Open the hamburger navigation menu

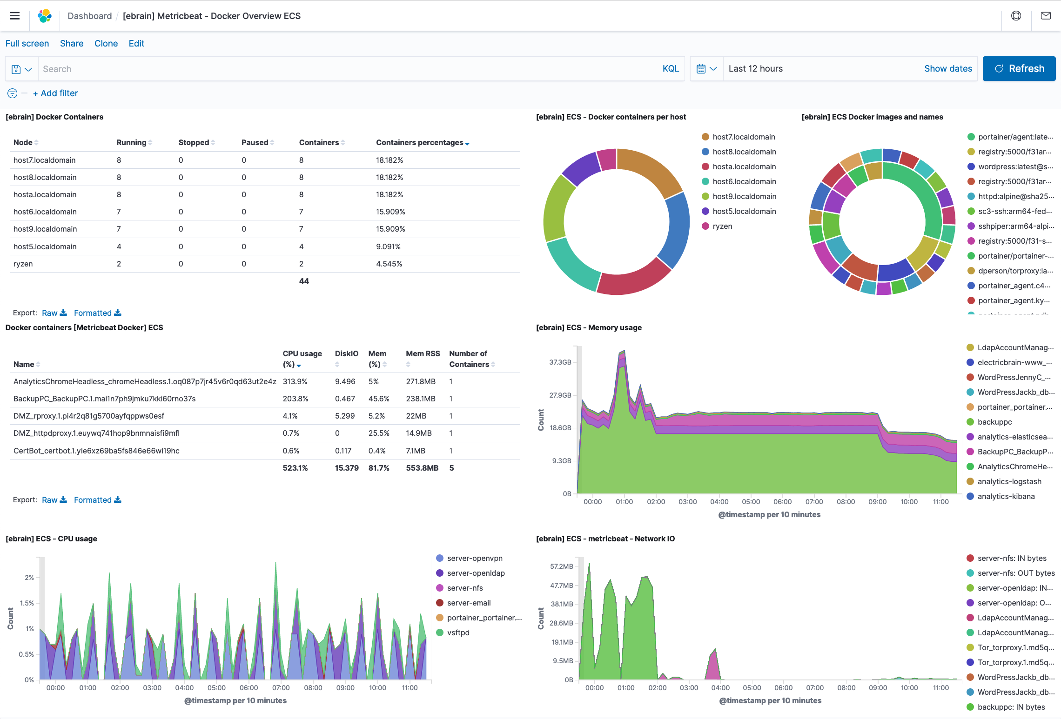15,16
